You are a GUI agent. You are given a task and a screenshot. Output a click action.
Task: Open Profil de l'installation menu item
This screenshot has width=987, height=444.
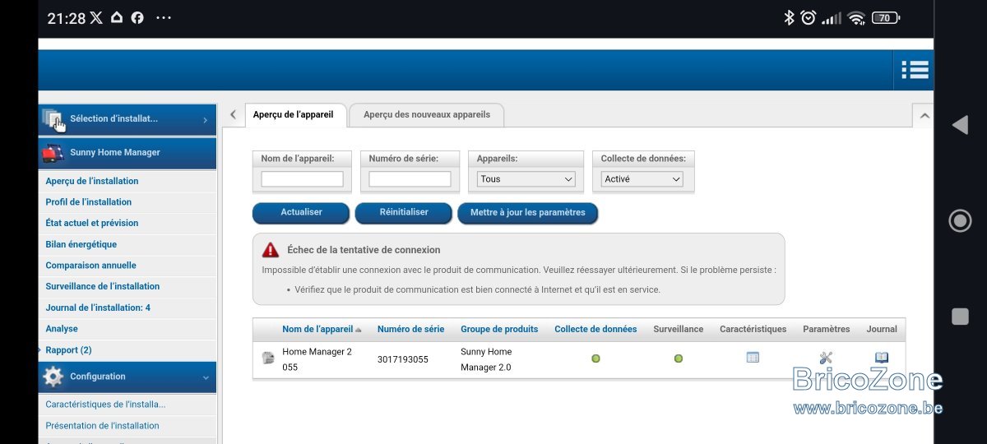point(89,202)
